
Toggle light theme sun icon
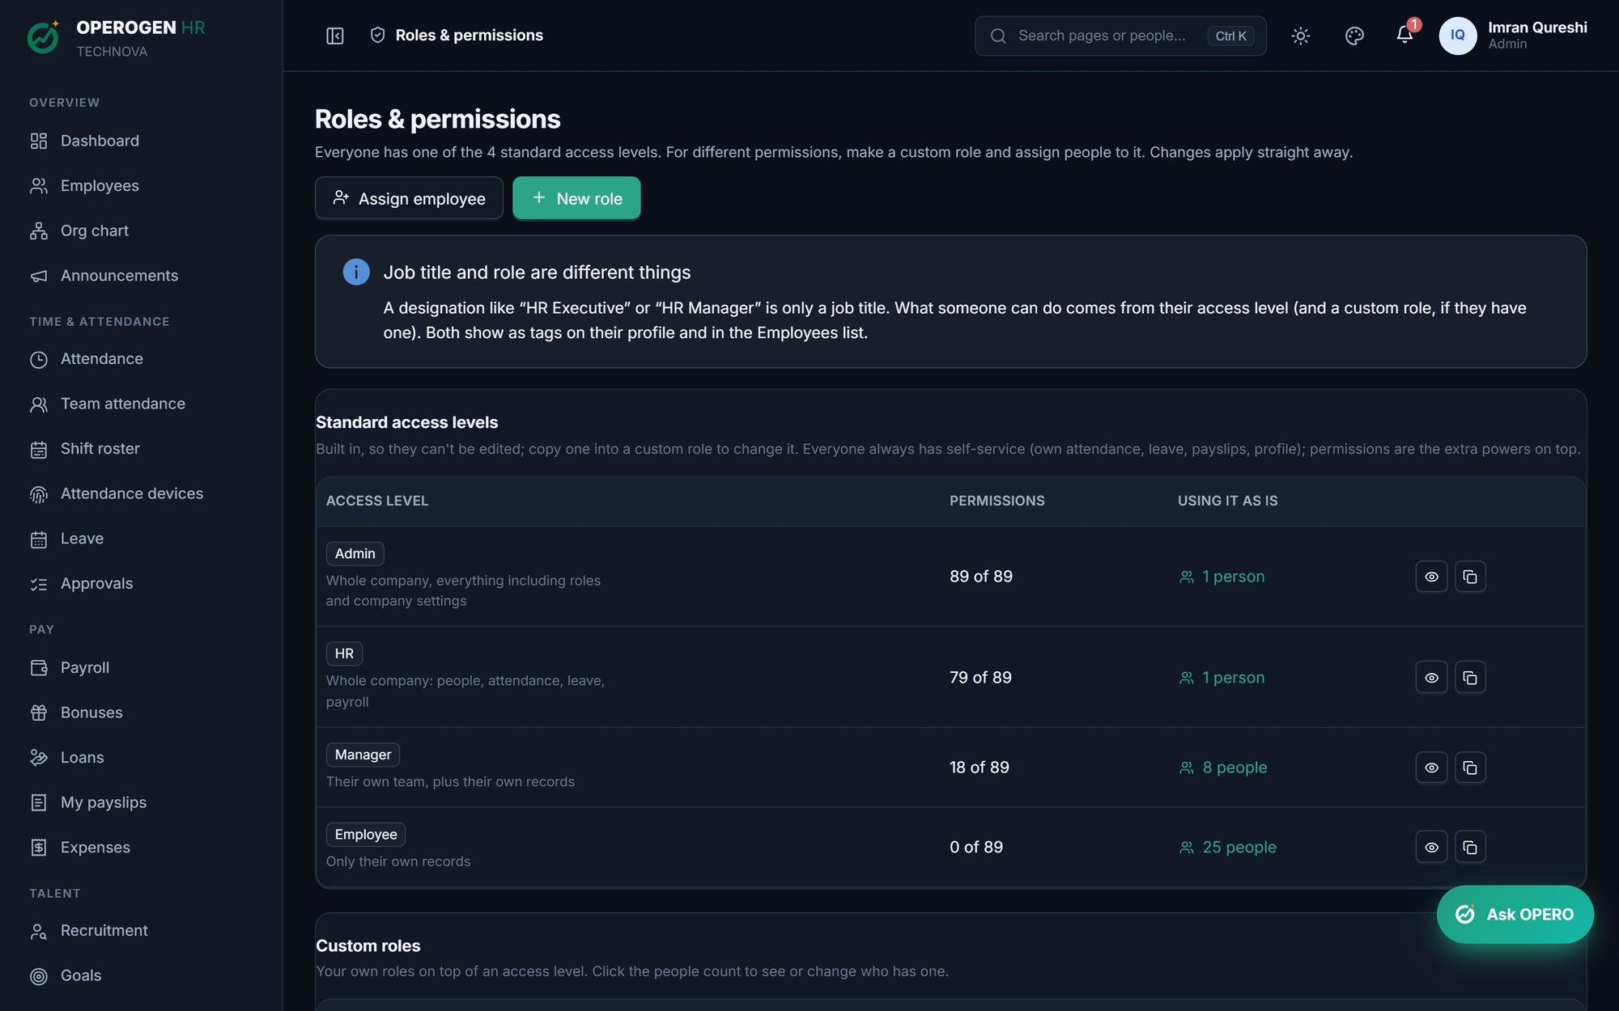pos(1300,36)
